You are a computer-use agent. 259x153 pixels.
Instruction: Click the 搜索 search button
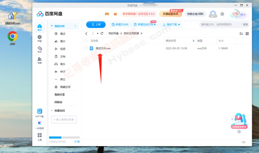245,24
